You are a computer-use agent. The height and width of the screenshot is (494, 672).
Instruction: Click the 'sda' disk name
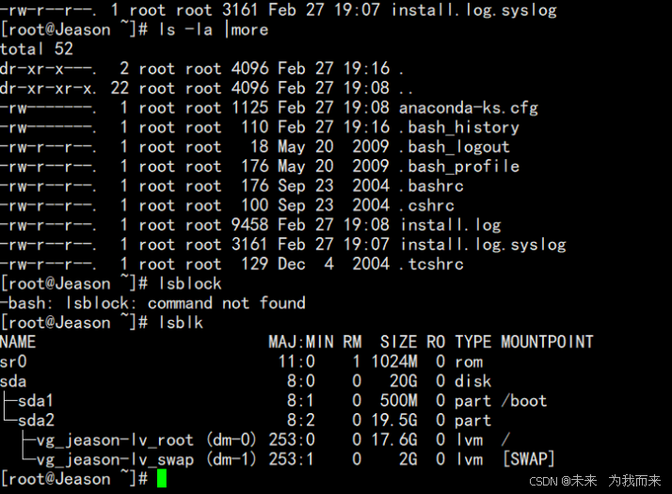tap(13, 381)
